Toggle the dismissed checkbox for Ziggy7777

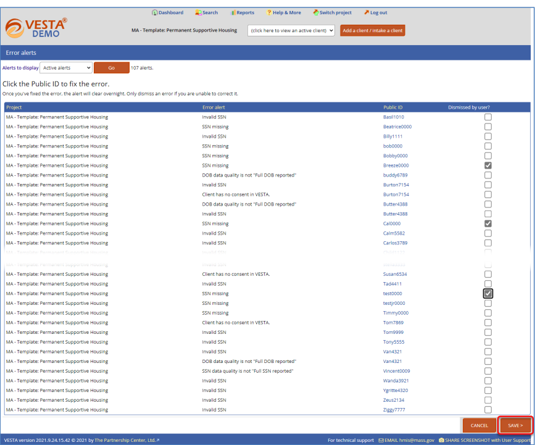point(488,409)
